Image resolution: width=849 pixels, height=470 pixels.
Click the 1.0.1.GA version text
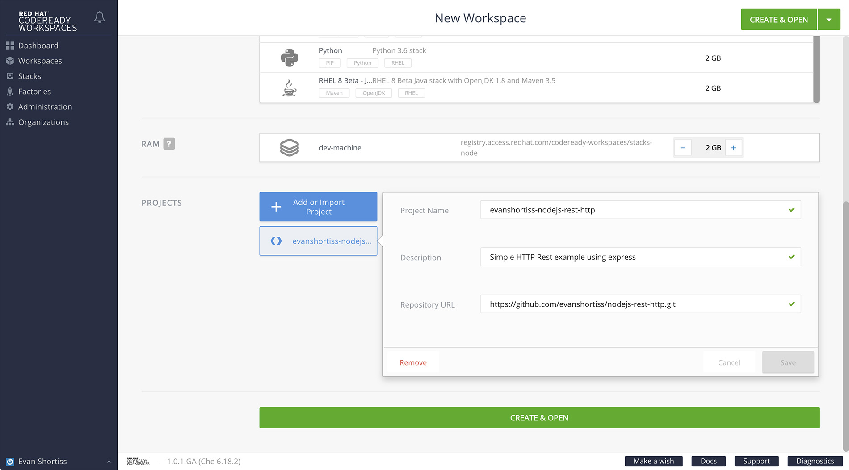tap(203, 462)
